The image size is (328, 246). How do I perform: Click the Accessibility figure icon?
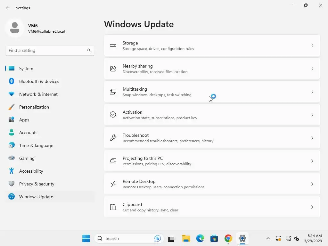tap(12, 171)
